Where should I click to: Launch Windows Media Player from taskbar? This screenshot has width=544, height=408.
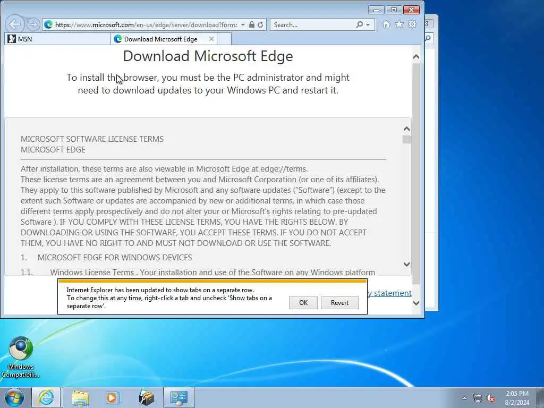coord(112,397)
